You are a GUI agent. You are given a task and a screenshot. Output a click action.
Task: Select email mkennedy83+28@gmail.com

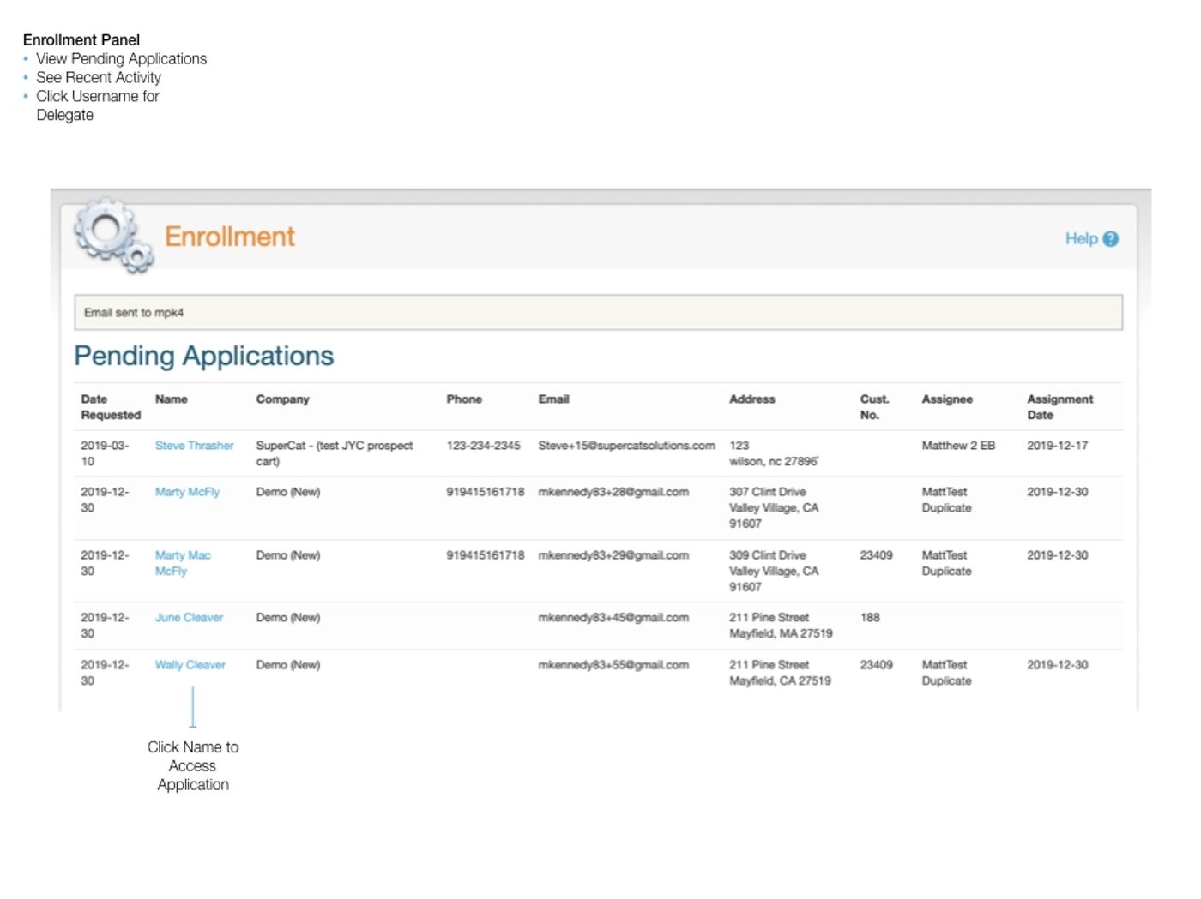[613, 492]
